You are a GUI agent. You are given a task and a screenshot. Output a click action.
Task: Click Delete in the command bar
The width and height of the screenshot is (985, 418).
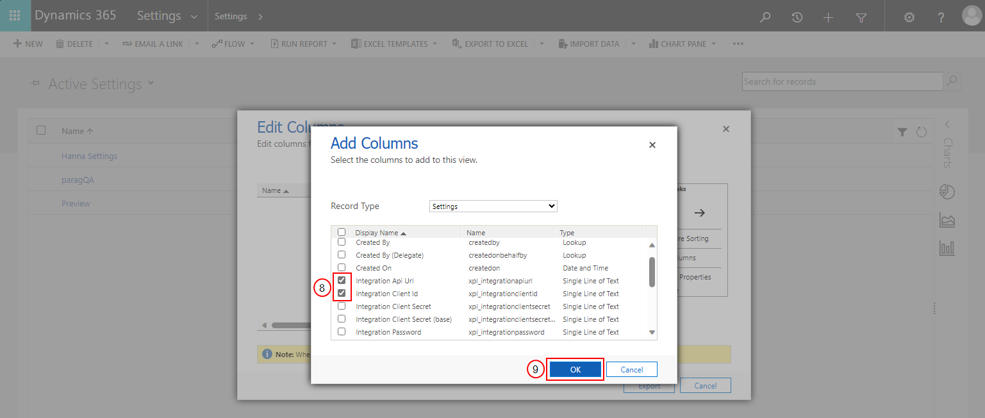tap(74, 44)
